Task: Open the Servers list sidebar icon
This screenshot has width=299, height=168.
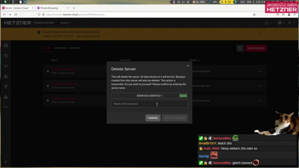Action: 6,45
